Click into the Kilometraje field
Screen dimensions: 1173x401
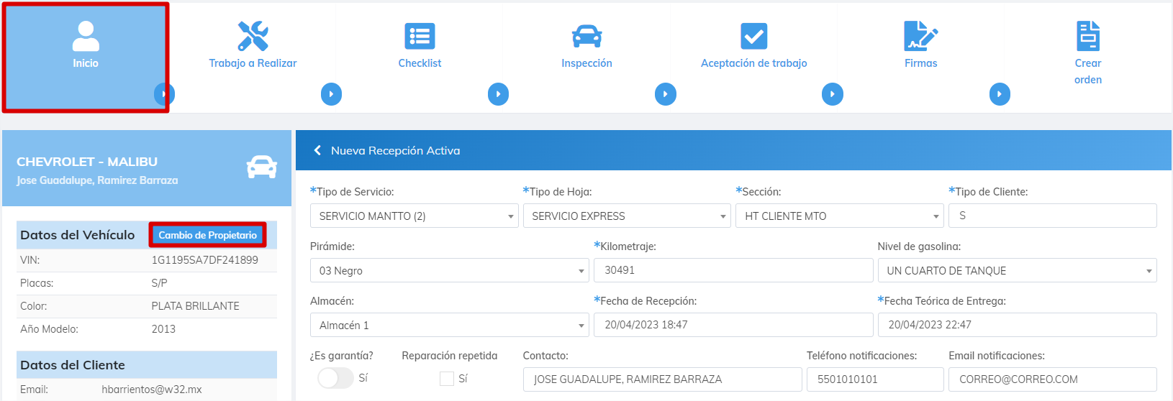(733, 270)
